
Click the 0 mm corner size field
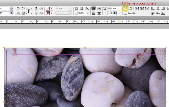pyautogui.click(x=116, y=9)
